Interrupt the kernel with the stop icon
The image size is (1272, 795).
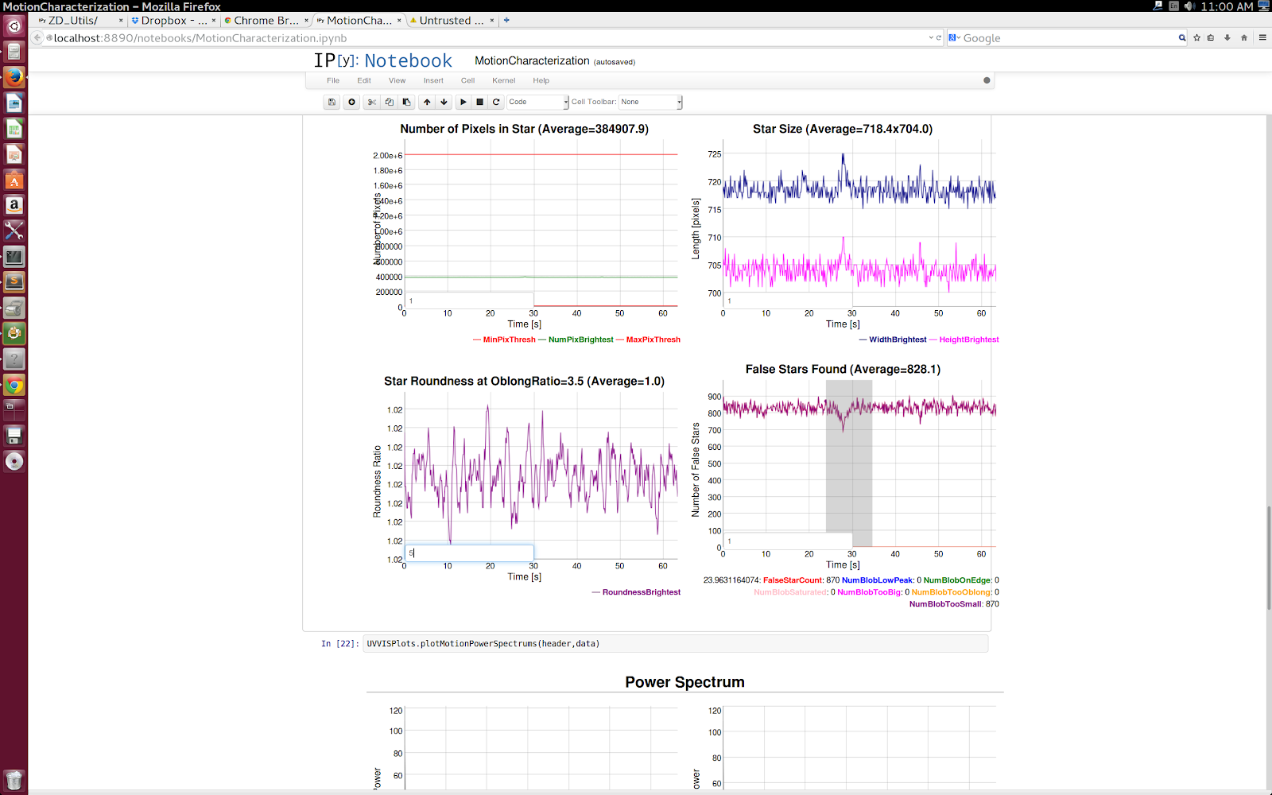pyautogui.click(x=479, y=102)
